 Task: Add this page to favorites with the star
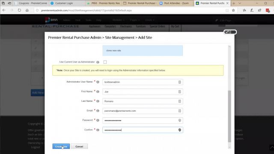point(233,10)
